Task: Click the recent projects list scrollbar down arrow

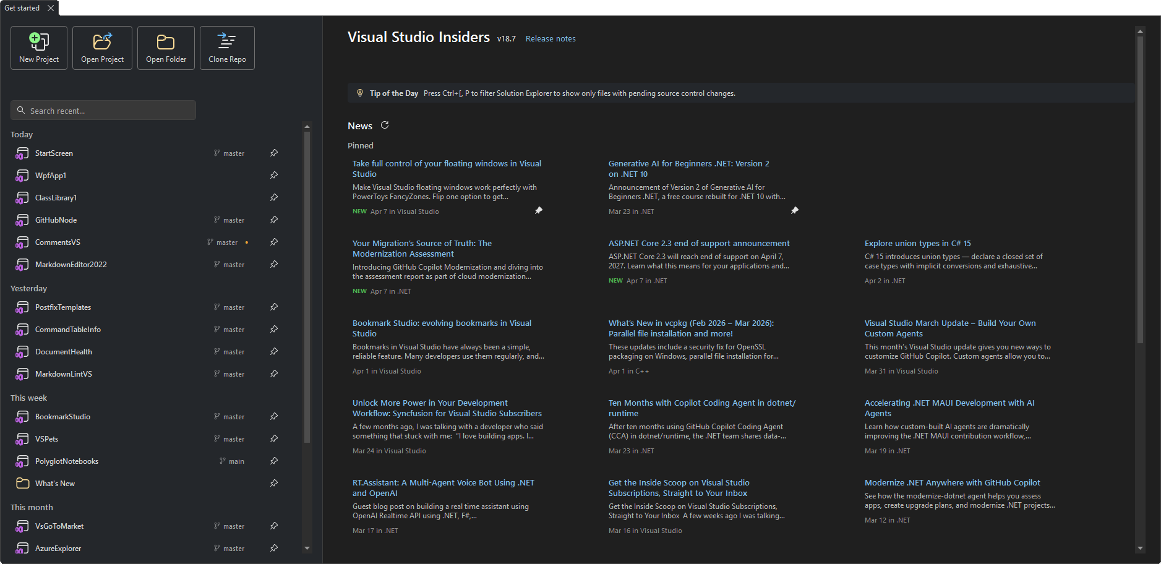Action: pyautogui.click(x=307, y=548)
